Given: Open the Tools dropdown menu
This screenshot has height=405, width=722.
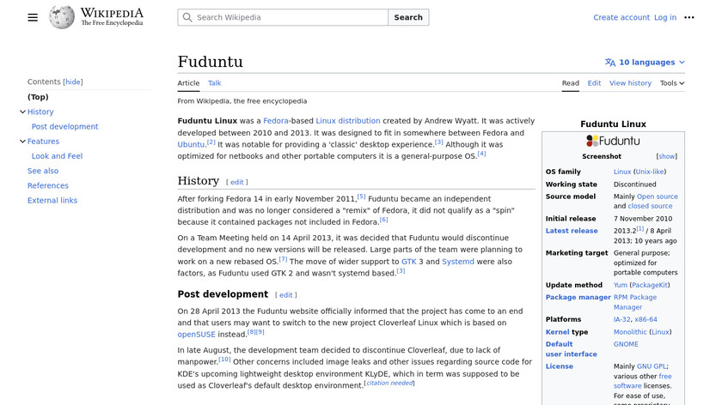Looking at the screenshot, I should pos(672,83).
